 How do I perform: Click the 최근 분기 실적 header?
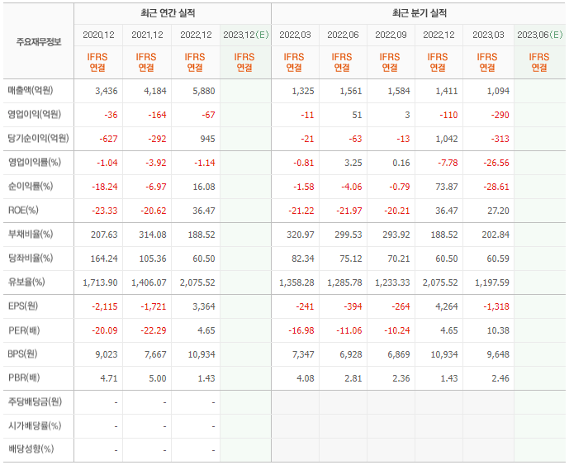[x=420, y=13]
